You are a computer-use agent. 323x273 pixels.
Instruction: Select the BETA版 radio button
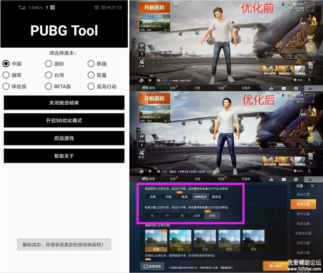(48, 87)
